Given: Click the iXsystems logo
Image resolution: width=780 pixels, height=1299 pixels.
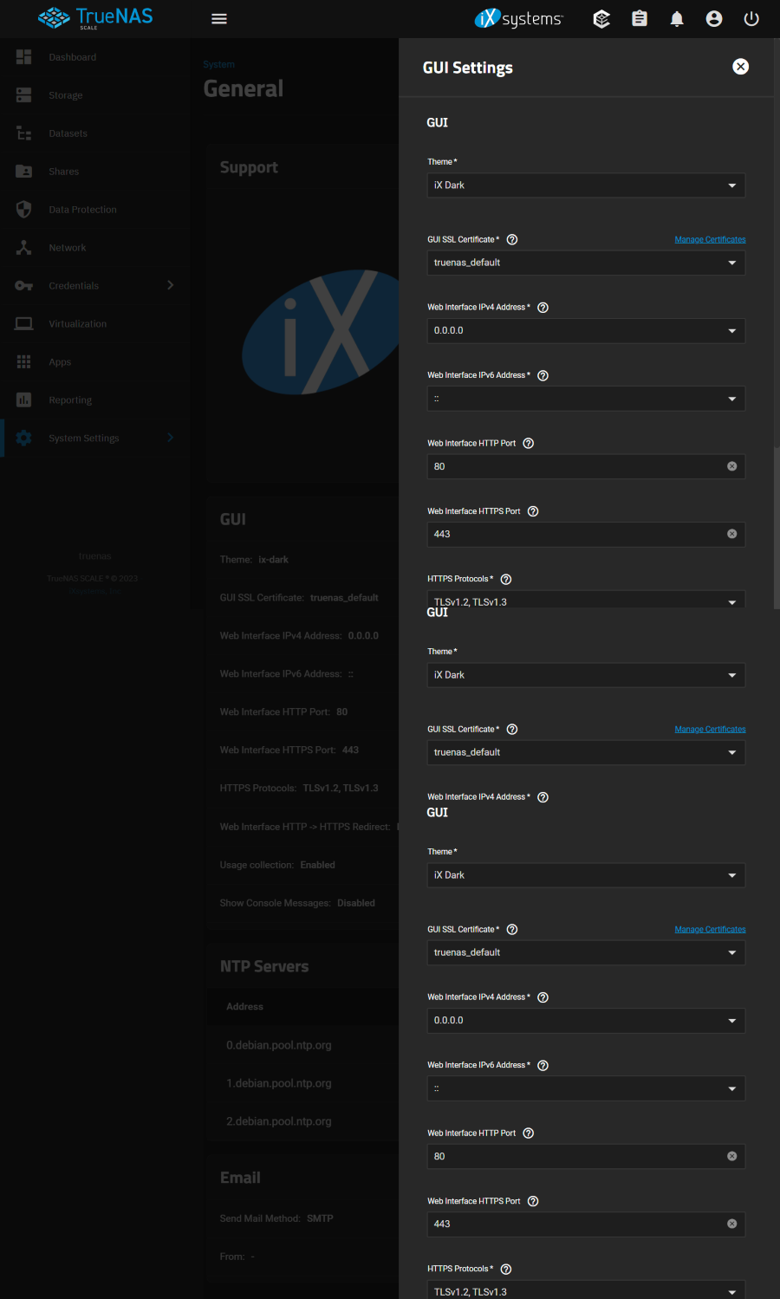Looking at the screenshot, I should pyautogui.click(x=519, y=18).
